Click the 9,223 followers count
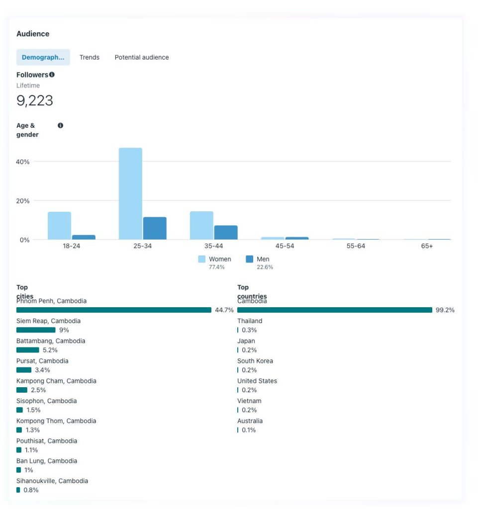 pos(35,100)
